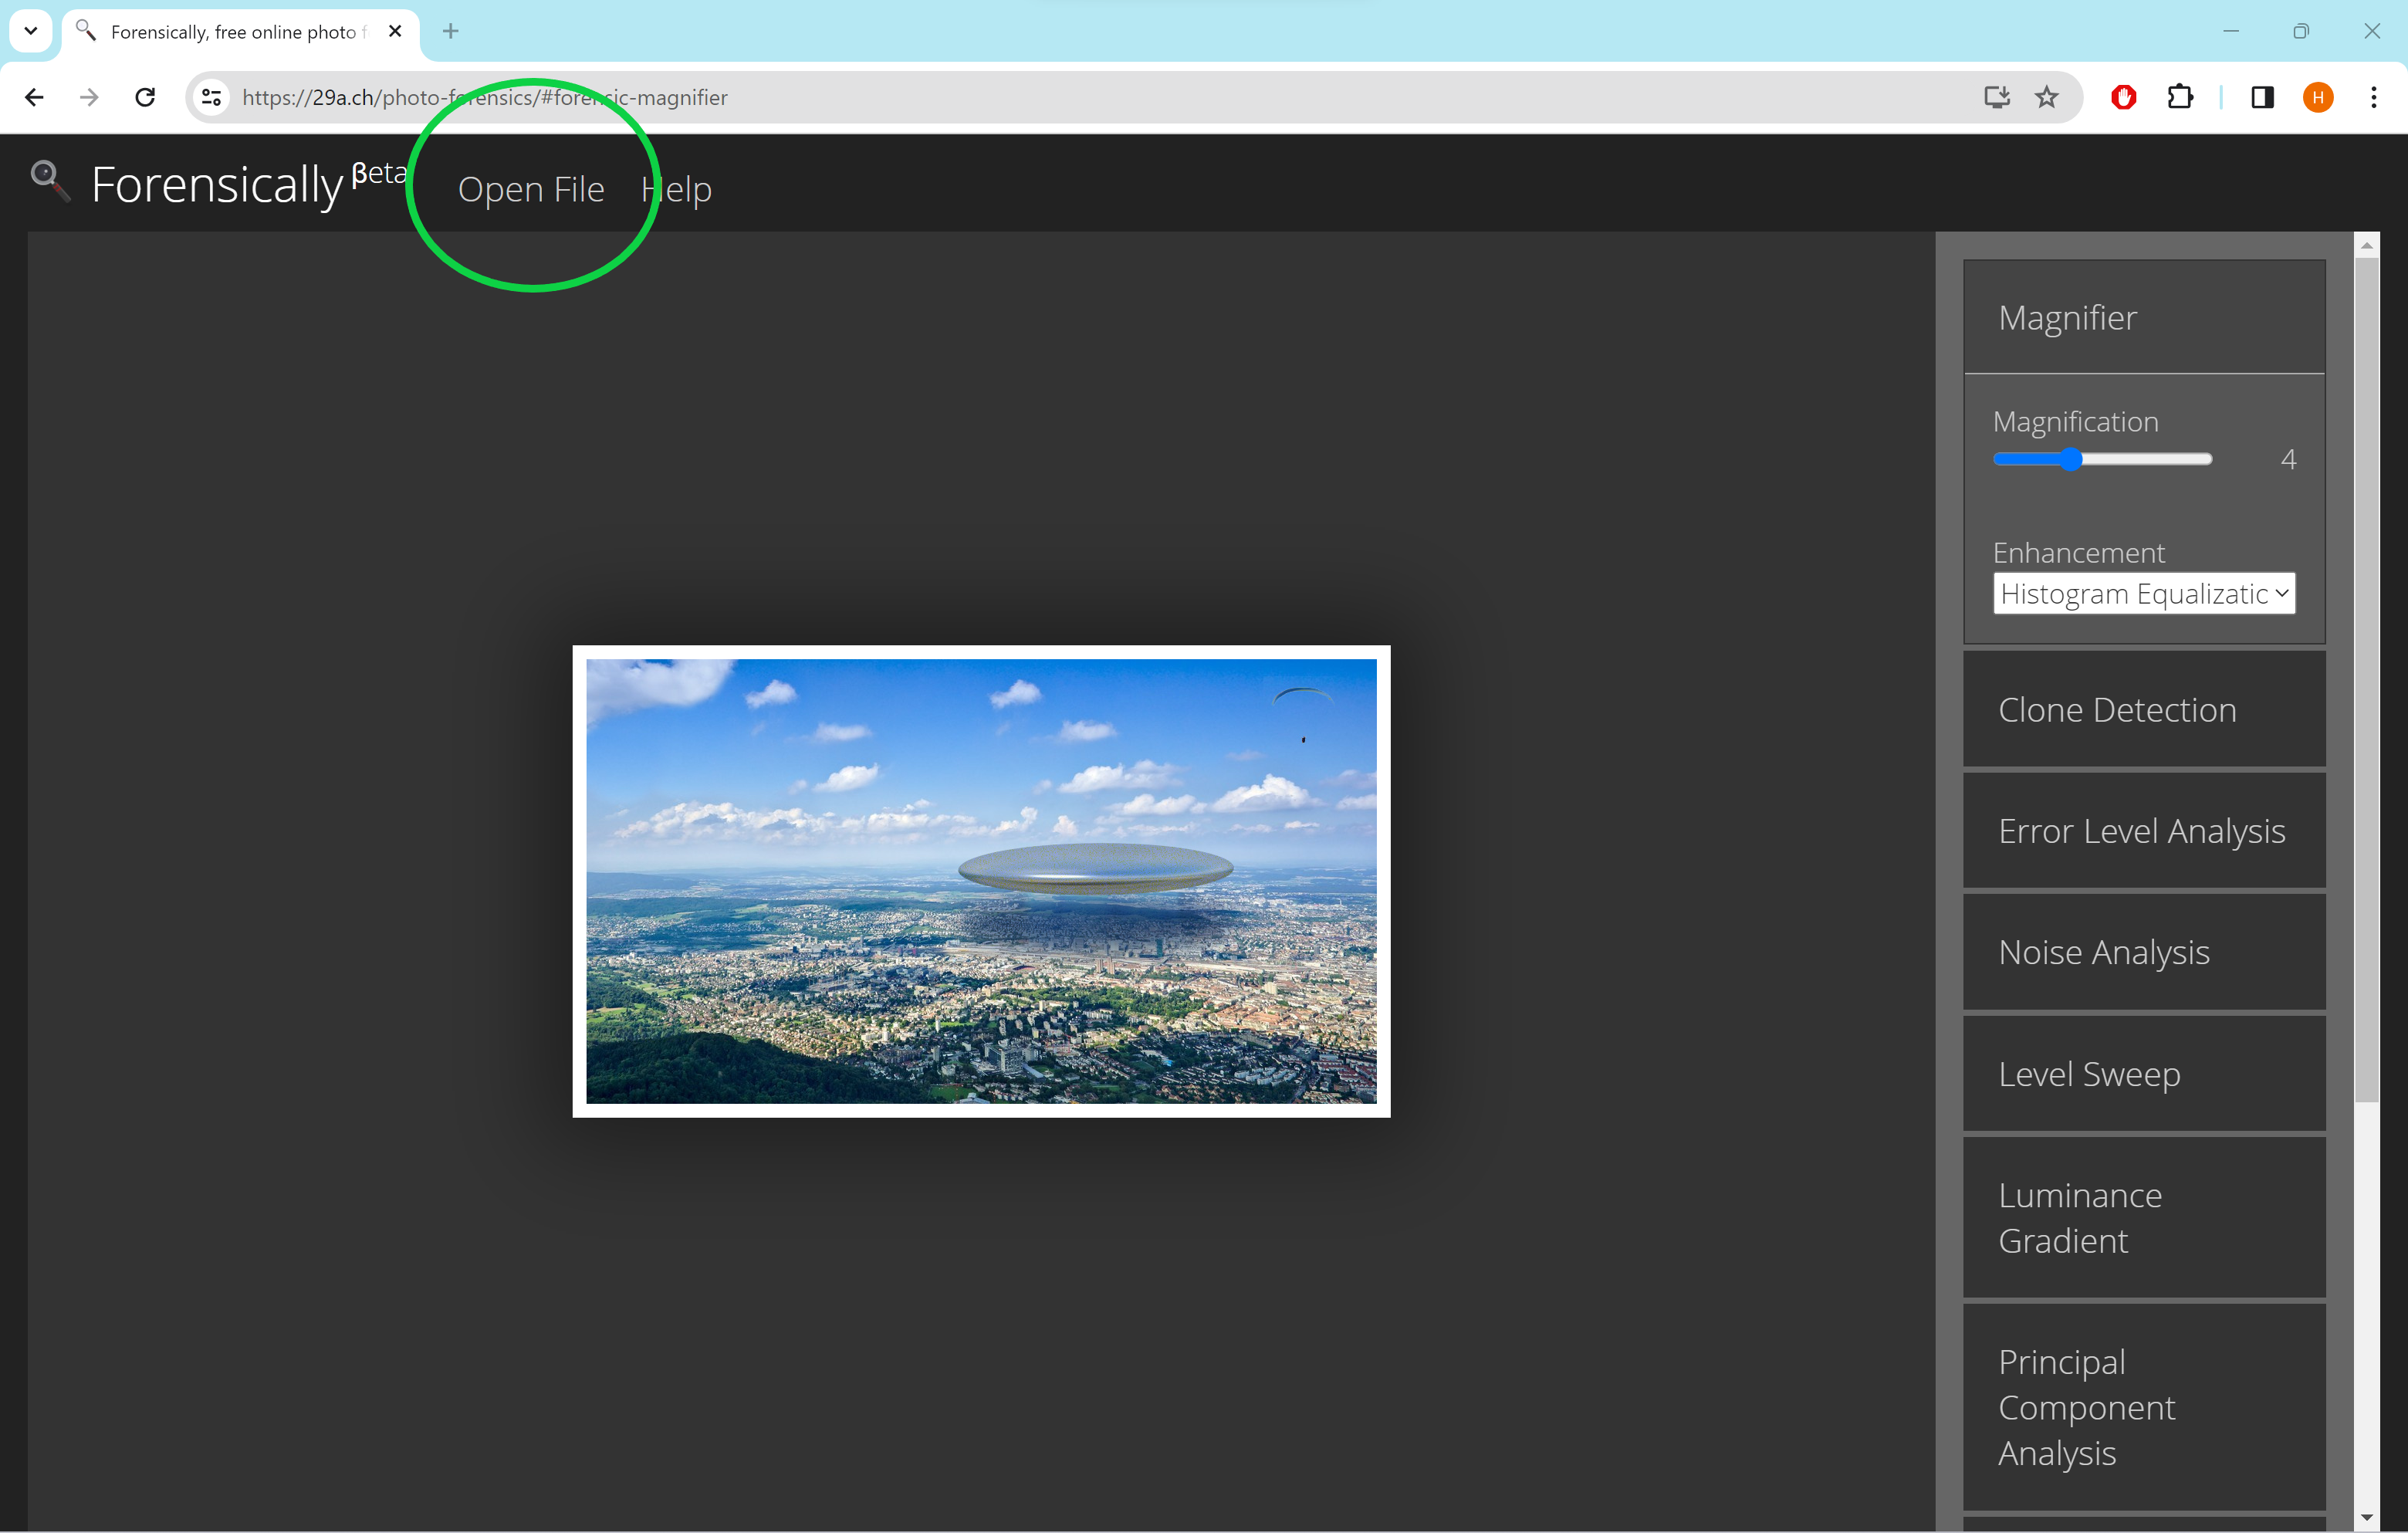Image resolution: width=2408 pixels, height=1533 pixels.
Task: Click the sidebar scrollbar thumb
Action: 2366,680
